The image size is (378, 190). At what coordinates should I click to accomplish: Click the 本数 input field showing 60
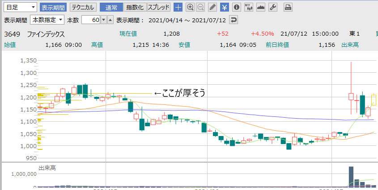click(x=91, y=20)
